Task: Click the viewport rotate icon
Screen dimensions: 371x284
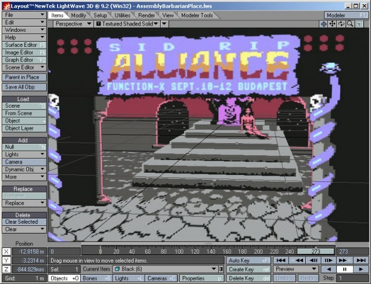Action: [341, 24]
